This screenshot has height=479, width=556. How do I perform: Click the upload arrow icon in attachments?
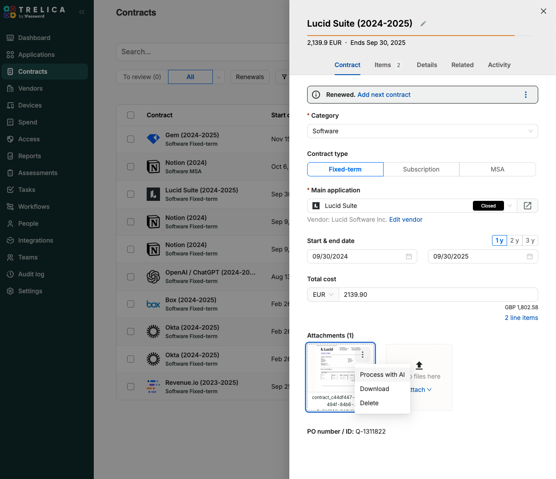(x=419, y=365)
